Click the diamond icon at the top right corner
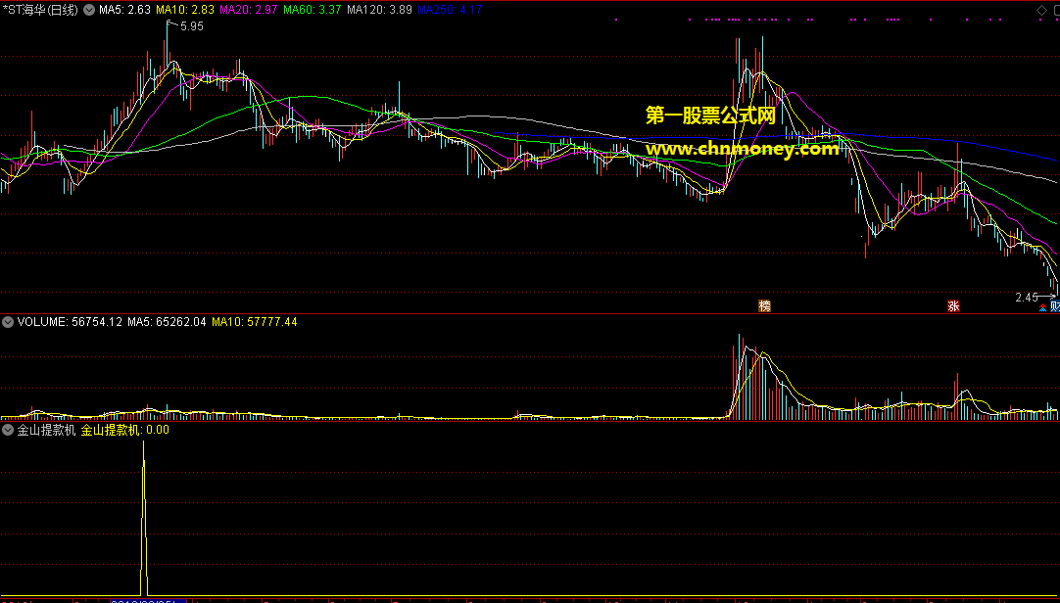Viewport: 1060px width, 603px height. coord(1039,10)
